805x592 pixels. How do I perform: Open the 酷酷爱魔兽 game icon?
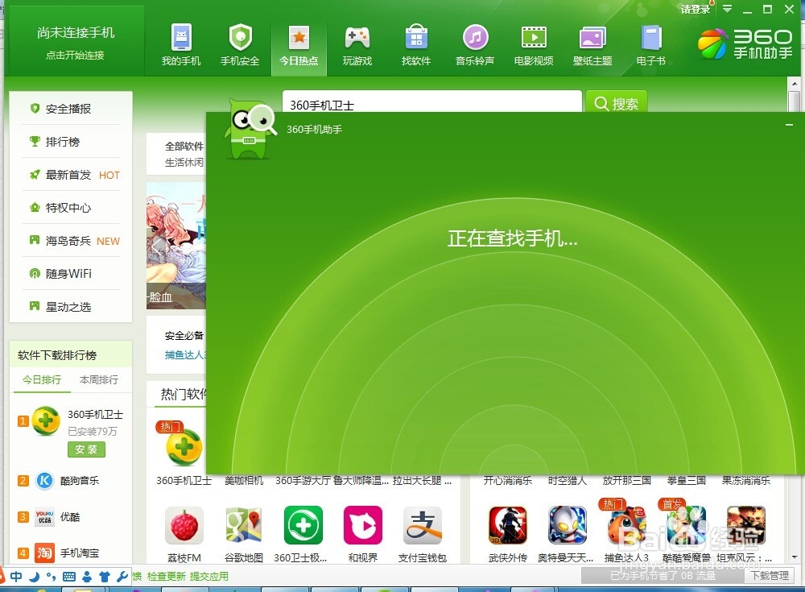pos(687,526)
